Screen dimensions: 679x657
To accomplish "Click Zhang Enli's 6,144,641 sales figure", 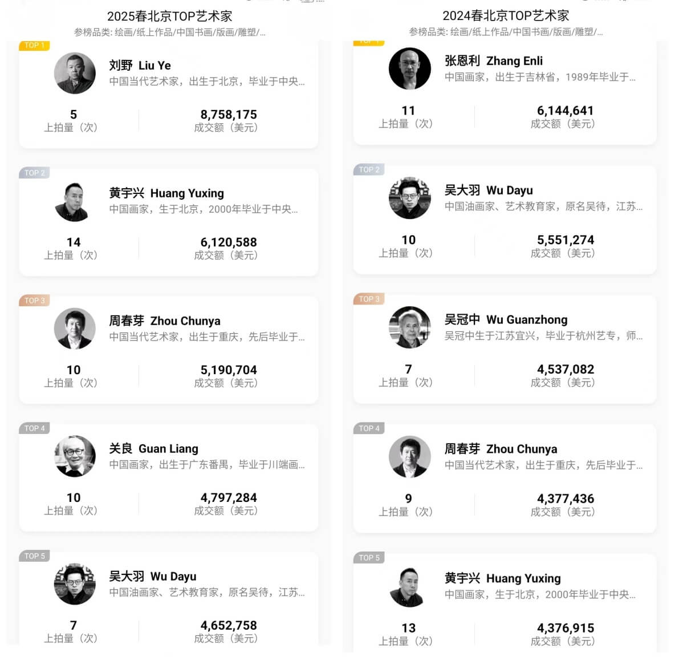I will coord(565,111).
